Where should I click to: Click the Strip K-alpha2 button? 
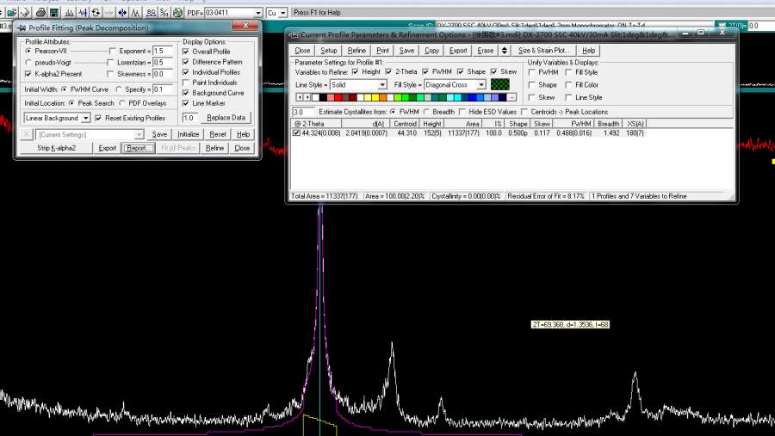click(x=56, y=148)
